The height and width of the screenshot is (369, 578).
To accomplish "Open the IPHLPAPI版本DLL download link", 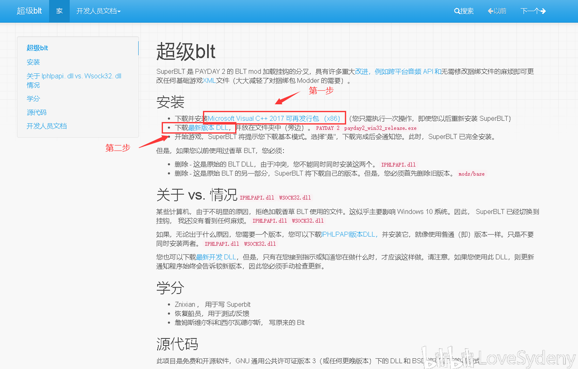I will pyautogui.click(x=349, y=235).
